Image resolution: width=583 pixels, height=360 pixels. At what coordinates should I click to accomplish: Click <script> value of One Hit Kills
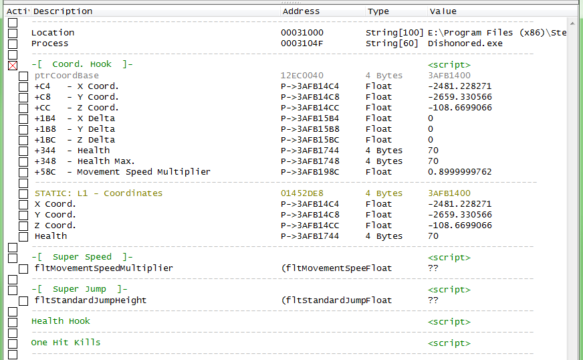tap(449, 343)
